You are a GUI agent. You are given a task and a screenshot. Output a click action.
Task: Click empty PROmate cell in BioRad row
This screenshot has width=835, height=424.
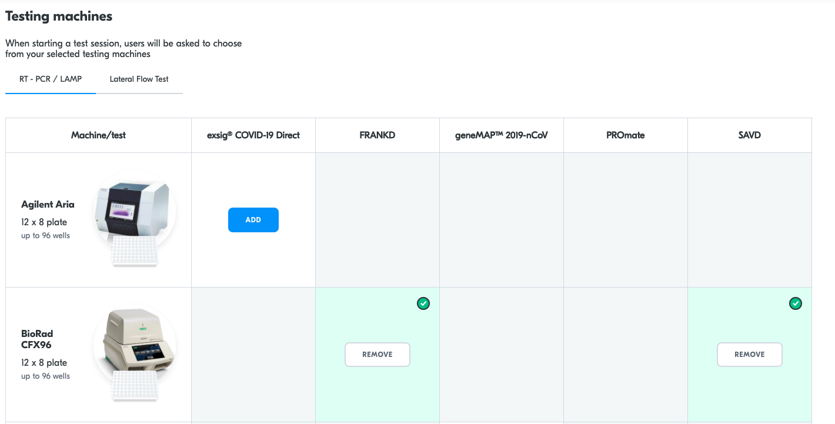tap(625, 355)
